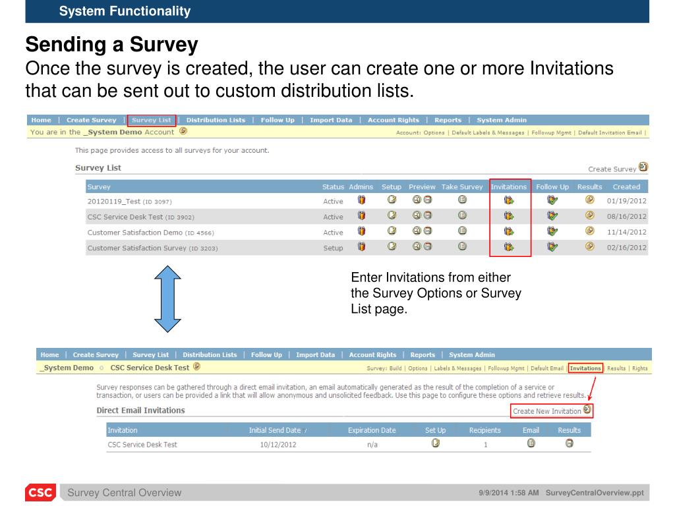Click Take Survey icon for Customer Satisfaction Demo
675x506 pixels.
pyautogui.click(x=462, y=231)
